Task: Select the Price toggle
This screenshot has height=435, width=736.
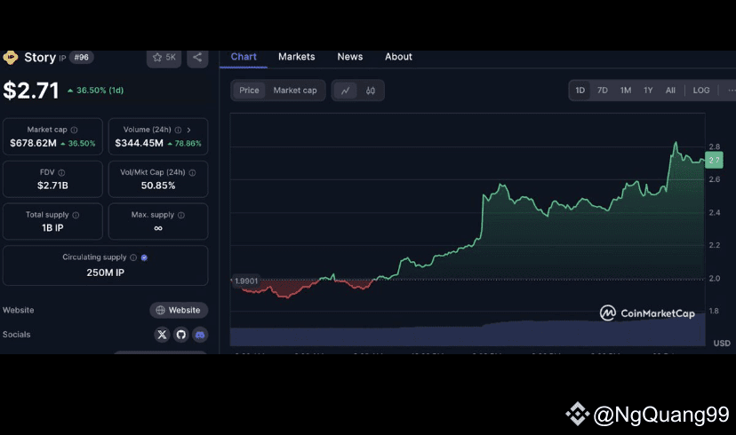Action: pos(249,91)
